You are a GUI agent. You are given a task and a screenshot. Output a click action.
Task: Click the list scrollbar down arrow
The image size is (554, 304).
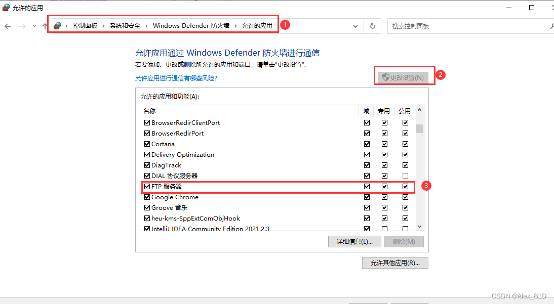click(419, 226)
